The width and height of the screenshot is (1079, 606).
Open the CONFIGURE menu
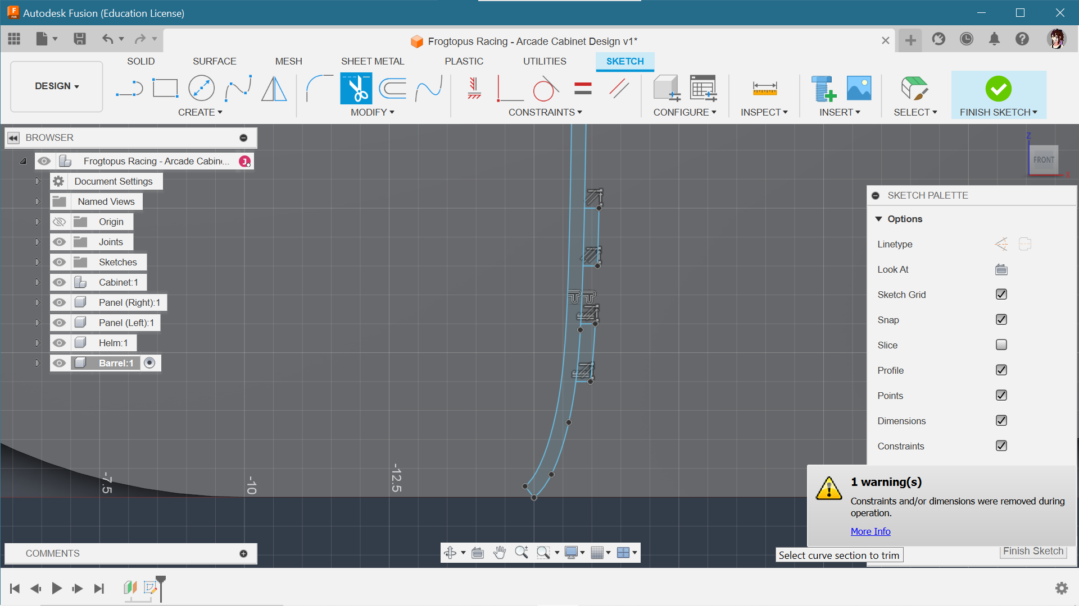tap(684, 112)
